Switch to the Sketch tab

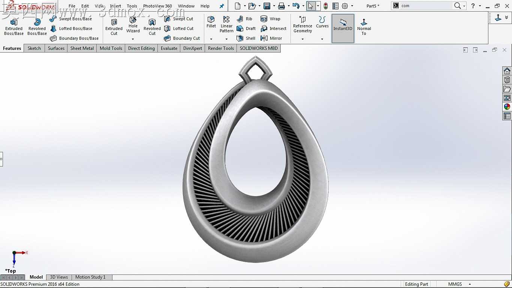(34, 48)
